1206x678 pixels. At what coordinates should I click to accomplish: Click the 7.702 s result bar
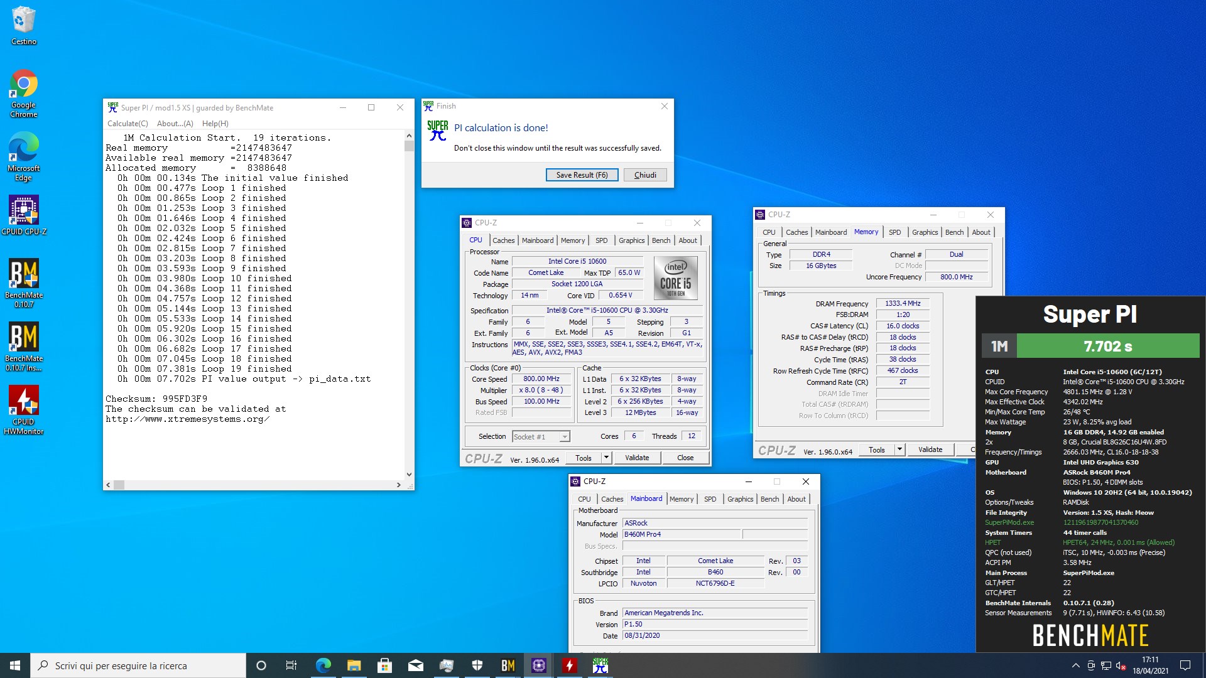click(x=1108, y=346)
